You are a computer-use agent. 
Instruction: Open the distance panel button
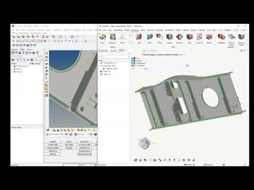pos(53,151)
